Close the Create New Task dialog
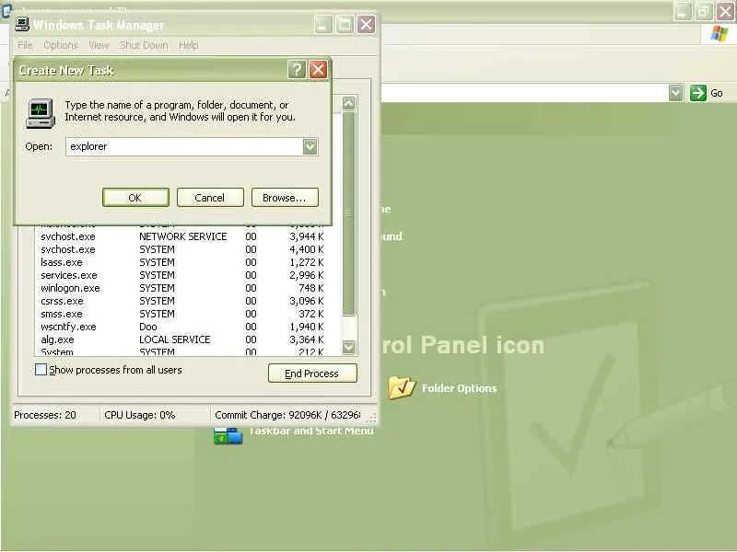Screen dimensions: 737x552 click(x=318, y=70)
